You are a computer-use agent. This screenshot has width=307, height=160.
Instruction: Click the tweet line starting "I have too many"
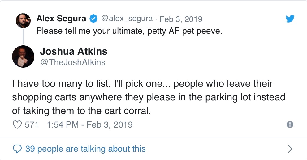tap(142, 84)
